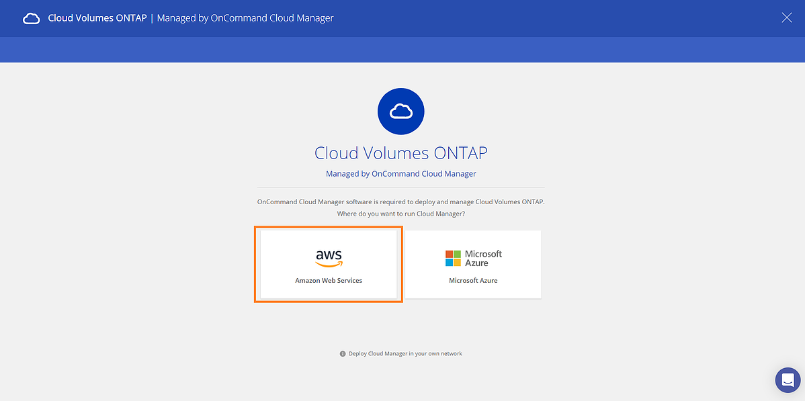Select the Amazon Web Services label

329,280
